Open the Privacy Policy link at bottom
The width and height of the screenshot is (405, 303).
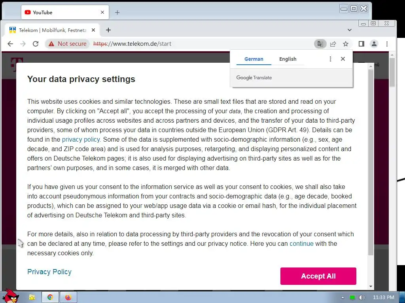[x=49, y=272]
